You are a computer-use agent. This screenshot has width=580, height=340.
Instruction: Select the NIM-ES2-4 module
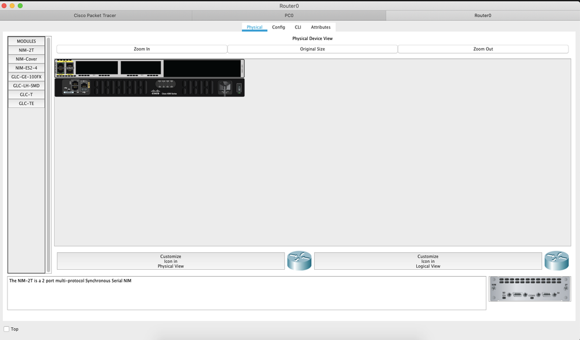[26, 68]
